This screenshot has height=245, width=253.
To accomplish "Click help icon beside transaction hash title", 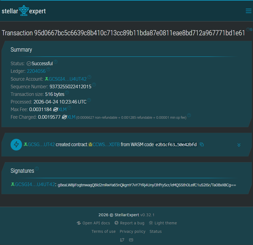I will coord(248,29).
